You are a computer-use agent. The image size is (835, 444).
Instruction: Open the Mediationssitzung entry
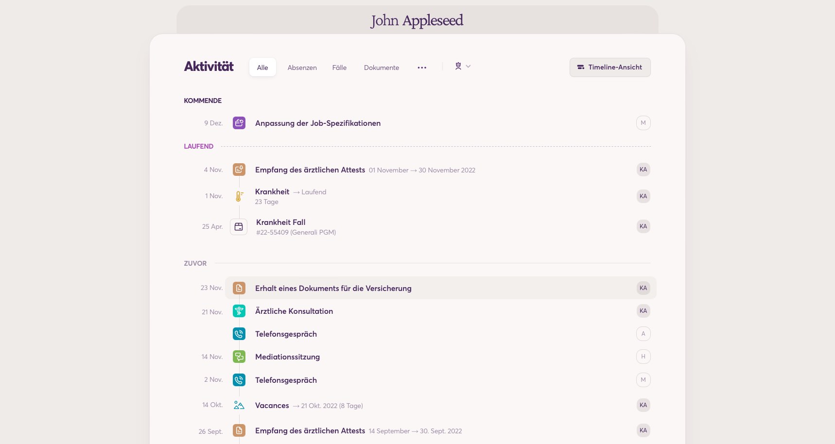(287, 357)
